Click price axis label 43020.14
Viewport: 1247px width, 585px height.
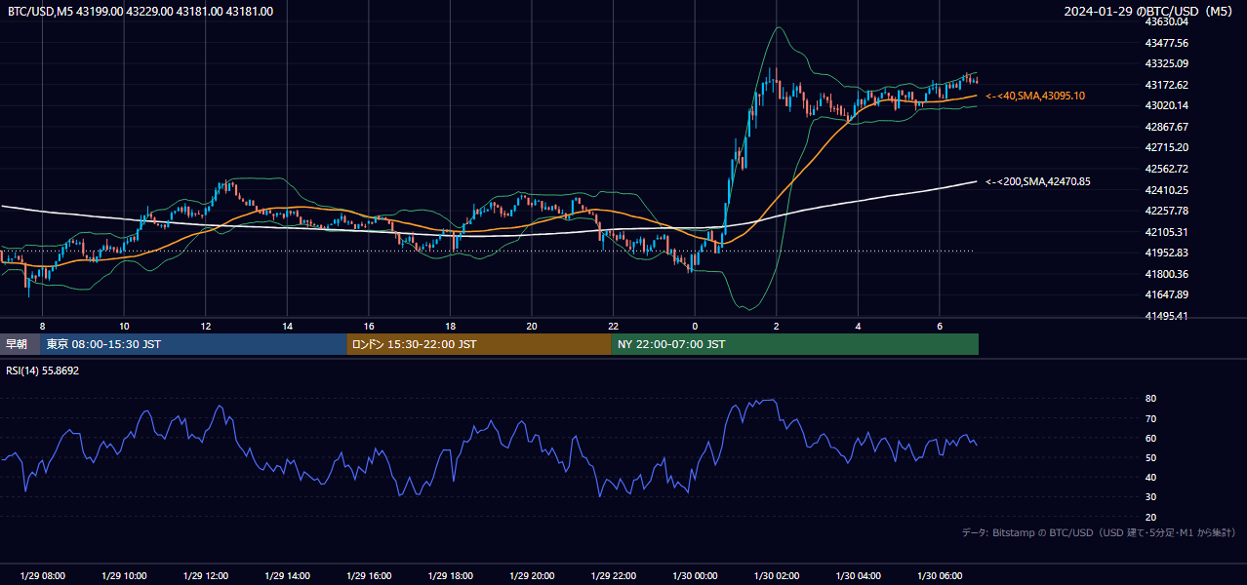[x=1167, y=105]
